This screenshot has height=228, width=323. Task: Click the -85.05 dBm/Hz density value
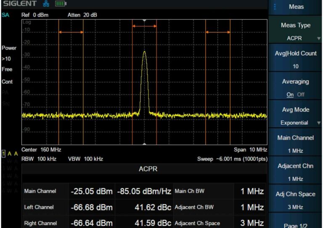144,191
